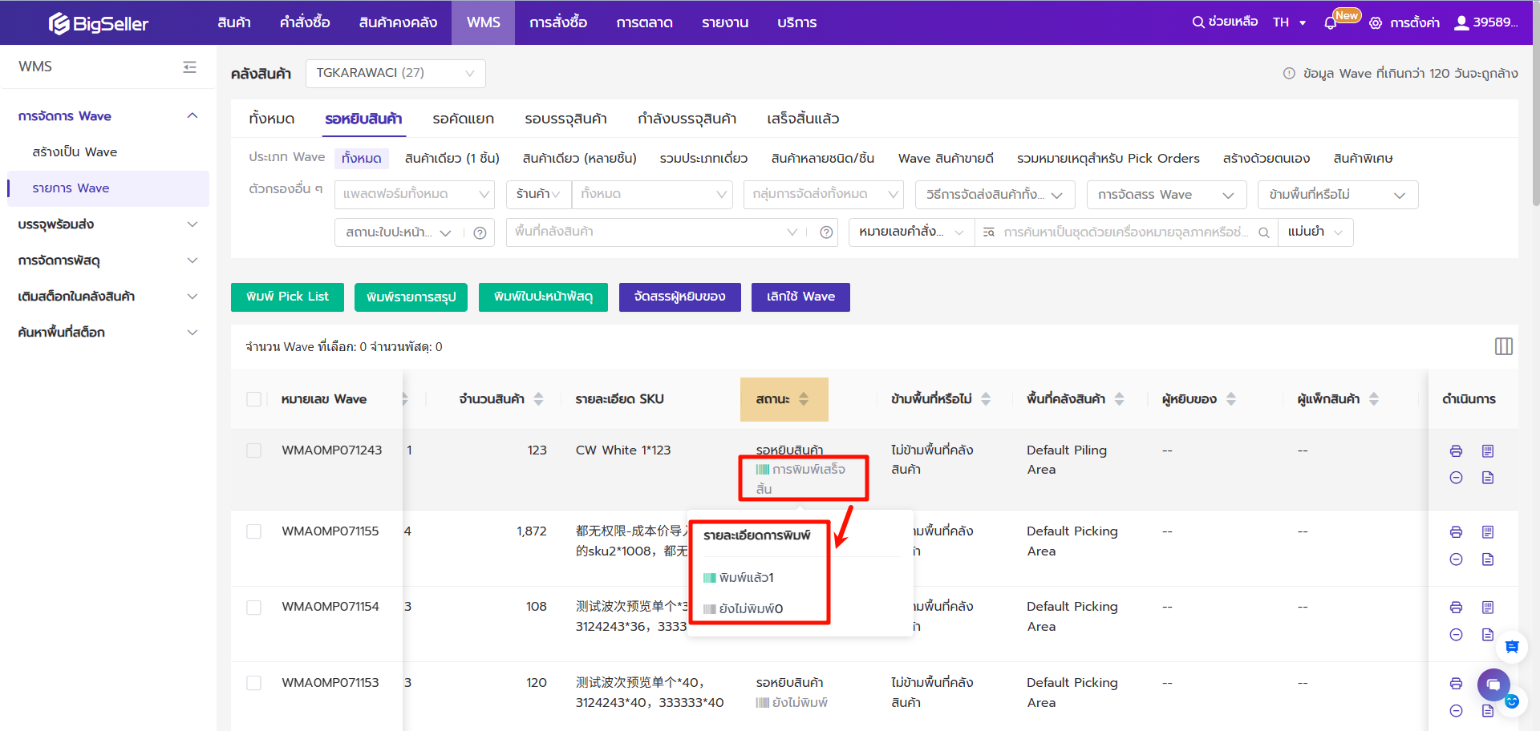
Task: Switch to the รอคัดแยก tab
Action: [x=463, y=119]
